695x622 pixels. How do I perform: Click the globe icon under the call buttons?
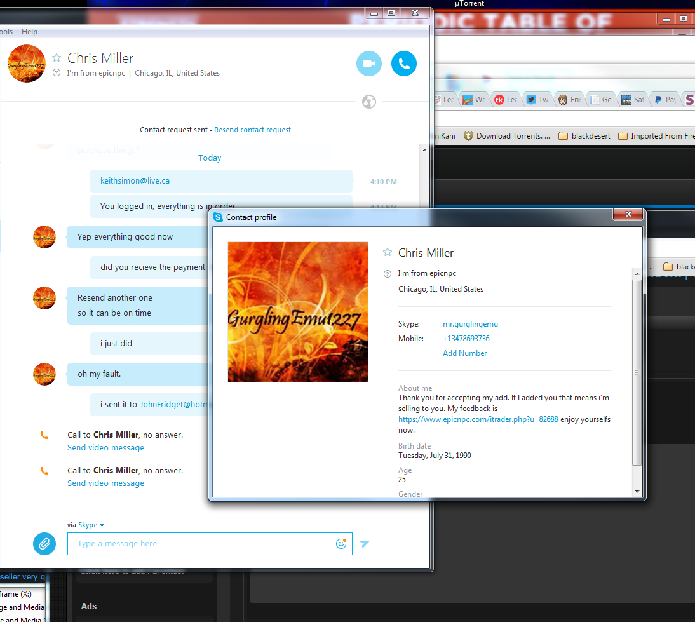(x=368, y=102)
